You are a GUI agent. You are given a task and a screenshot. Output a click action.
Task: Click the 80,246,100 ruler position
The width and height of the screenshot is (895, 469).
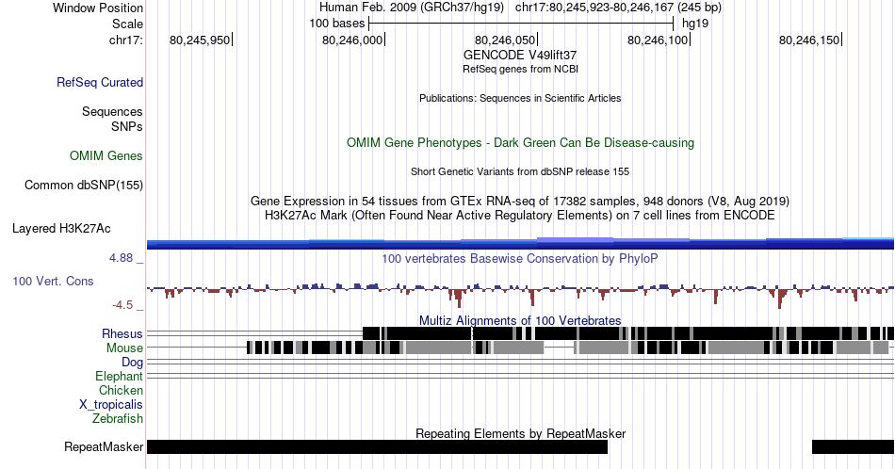(x=658, y=40)
